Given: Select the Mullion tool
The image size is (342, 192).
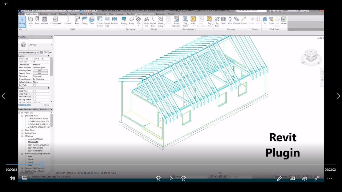Looking at the screenshot, I should click(x=114, y=21).
